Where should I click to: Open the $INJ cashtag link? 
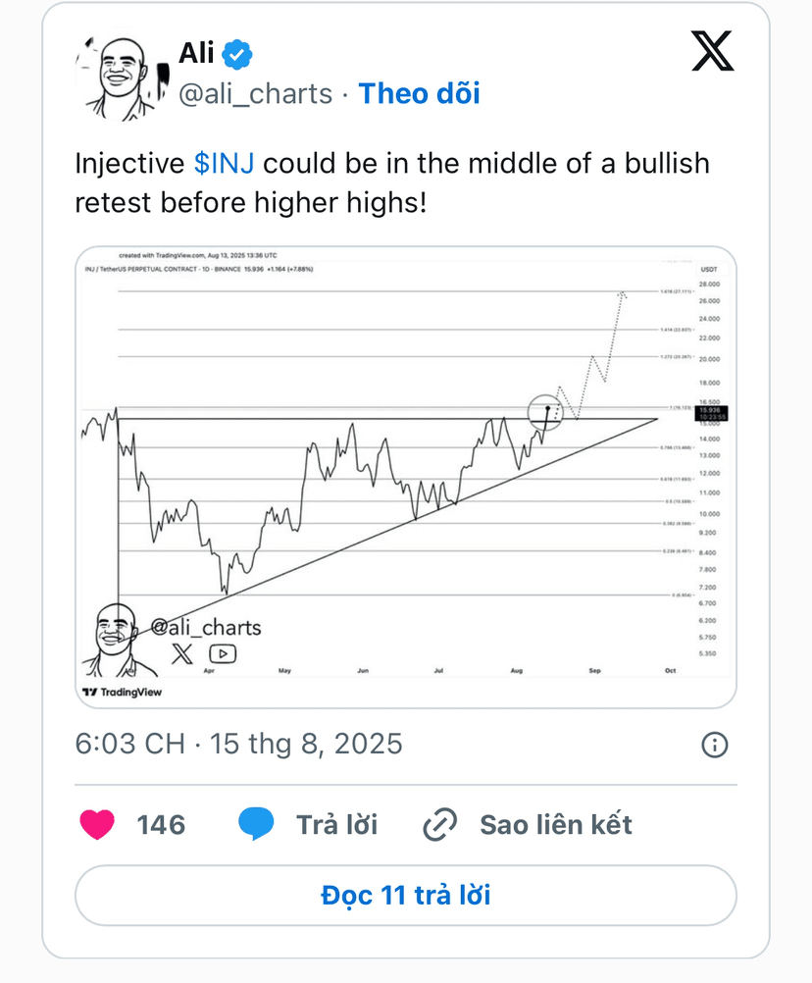(224, 164)
